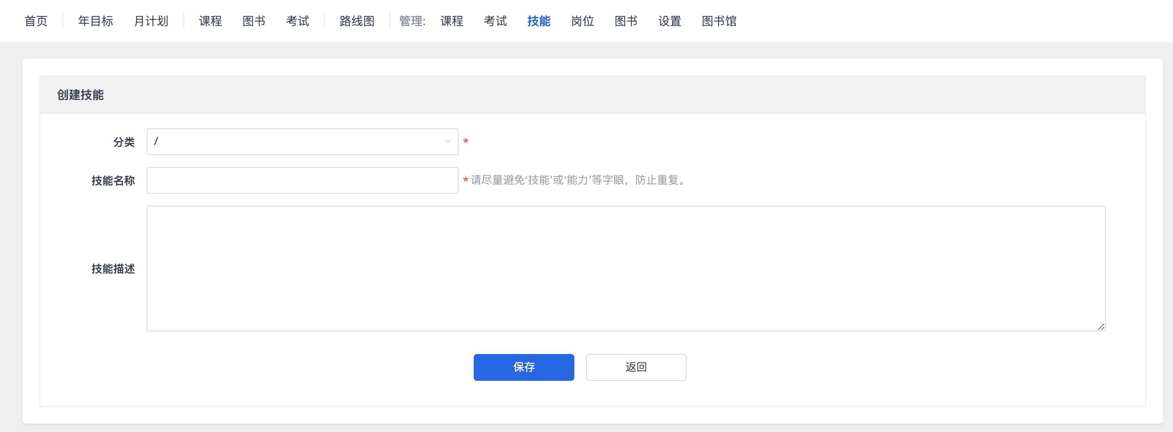Open the 路线图 roadmap page
Screen dimensions: 1173x432
pos(357,21)
